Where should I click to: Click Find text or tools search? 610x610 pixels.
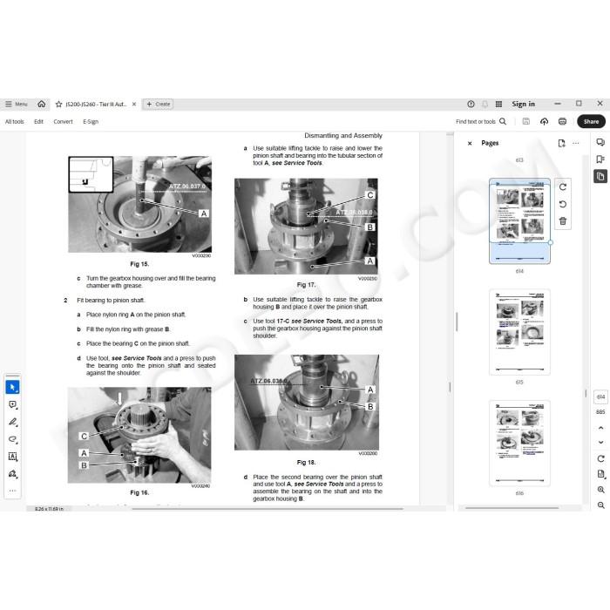(481, 122)
